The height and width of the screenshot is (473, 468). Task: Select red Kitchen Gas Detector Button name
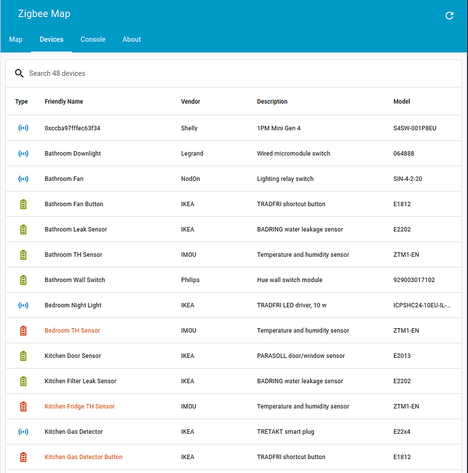[84, 457]
